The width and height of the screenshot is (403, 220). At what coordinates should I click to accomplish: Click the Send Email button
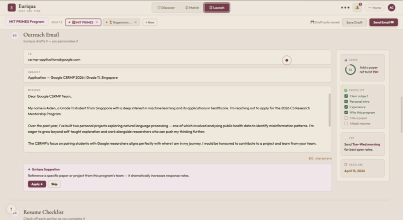click(x=383, y=22)
